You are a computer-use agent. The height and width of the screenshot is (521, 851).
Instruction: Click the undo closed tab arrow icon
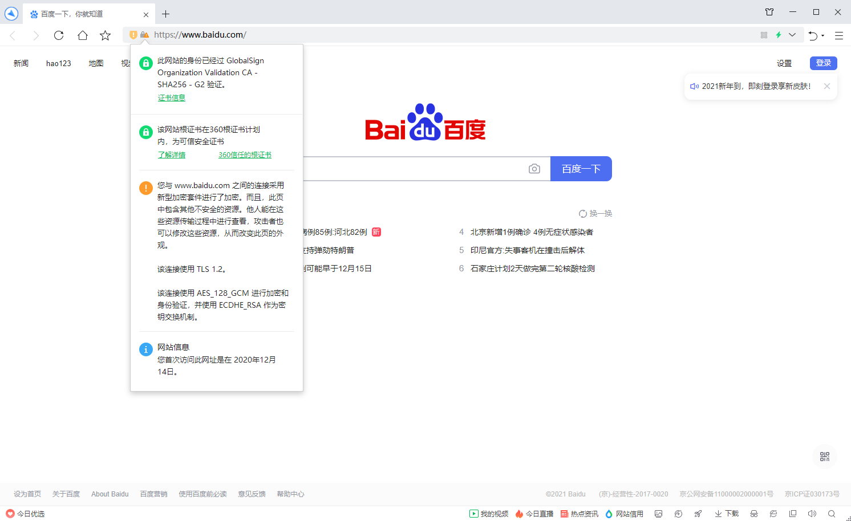pos(813,35)
